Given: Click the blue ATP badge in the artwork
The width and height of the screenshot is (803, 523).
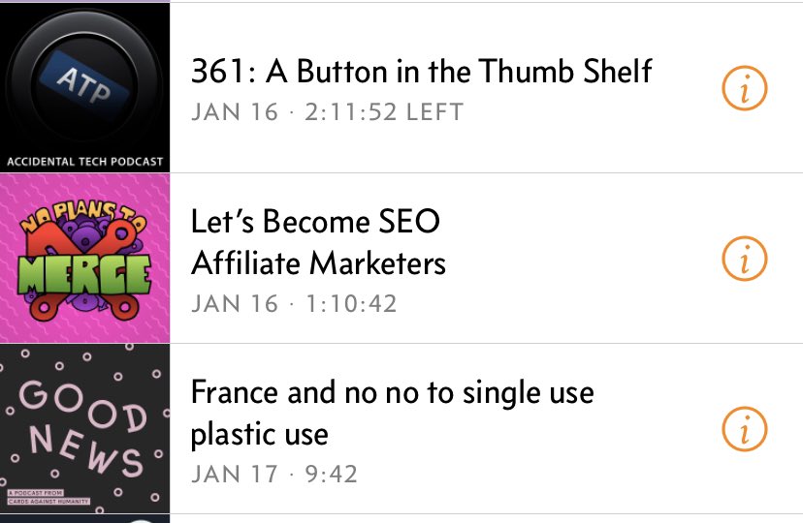Looking at the screenshot, I should tap(83, 83).
